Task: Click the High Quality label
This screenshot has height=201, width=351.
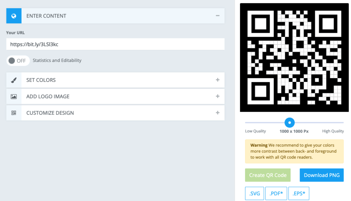Action: click(333, 131)
